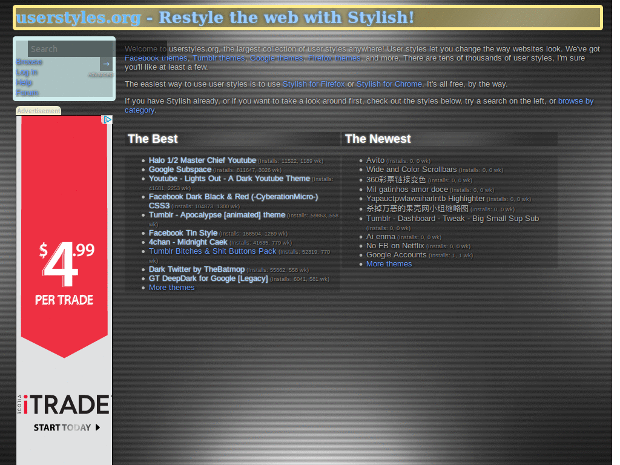Focus the Search input field

[97, 49]
